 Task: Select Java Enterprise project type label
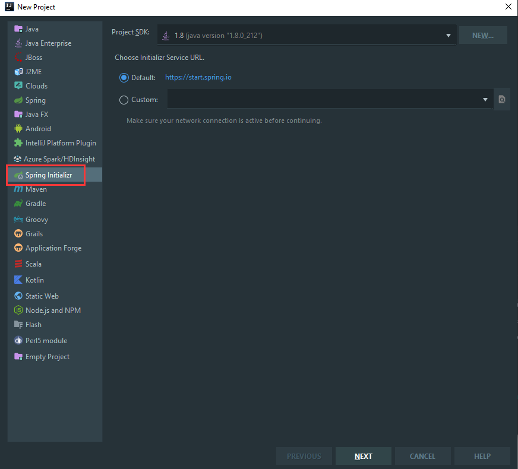(48, 43)
